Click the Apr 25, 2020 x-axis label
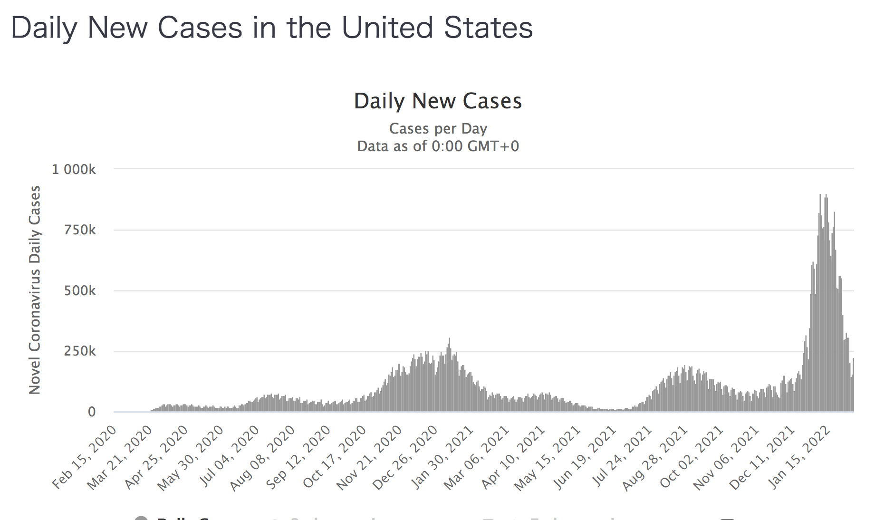The width and height of the screenshot is (884, 520). [x=157, y=456]
